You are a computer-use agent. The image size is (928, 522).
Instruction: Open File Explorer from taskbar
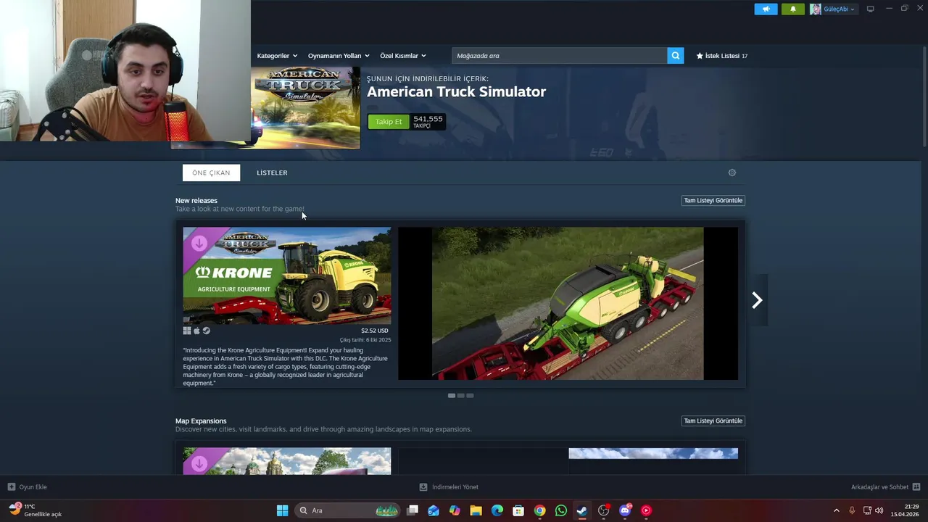tap(476, 510)
